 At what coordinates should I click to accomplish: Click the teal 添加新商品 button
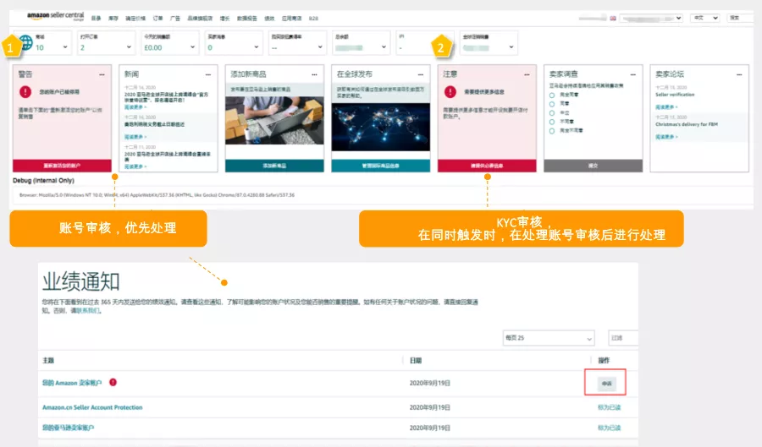pos(274,166)
